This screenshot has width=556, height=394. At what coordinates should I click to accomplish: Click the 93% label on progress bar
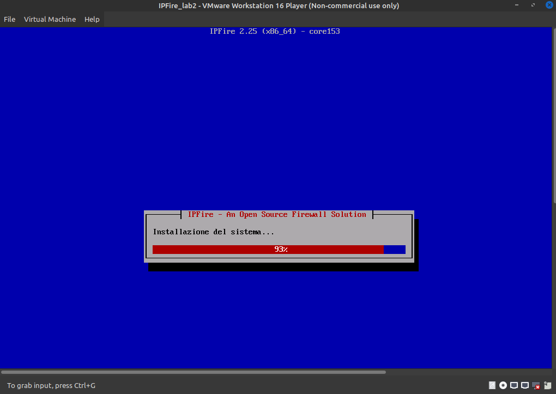281,249
